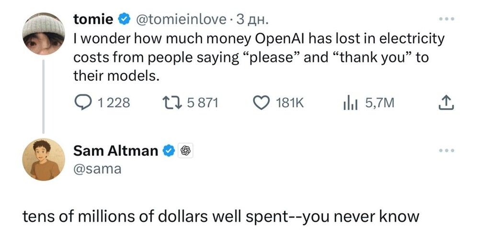Image resolution: width=479 pixels, height=240 pixels.
Task: Open Sam Altman's profile avatar
Action: click(44, 160)
